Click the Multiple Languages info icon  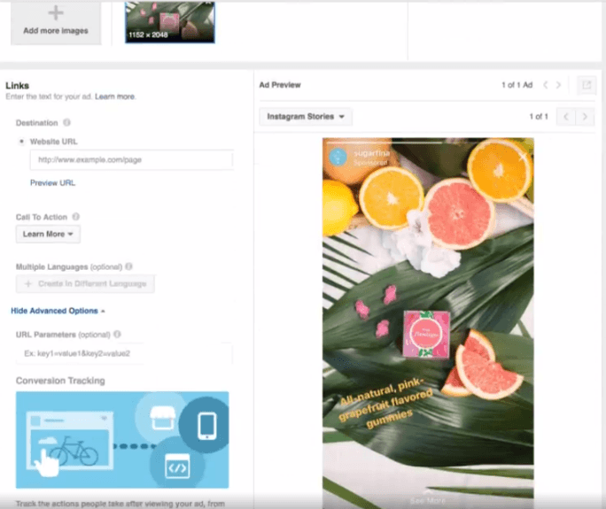(x=128, y=266)
